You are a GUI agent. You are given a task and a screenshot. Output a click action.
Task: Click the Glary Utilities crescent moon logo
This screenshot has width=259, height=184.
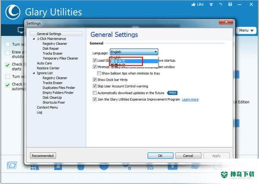click(x=13, y=12)
